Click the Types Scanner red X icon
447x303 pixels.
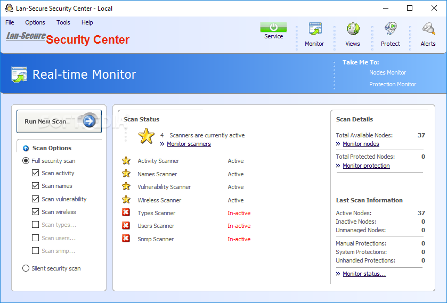[x=126, y=212]
